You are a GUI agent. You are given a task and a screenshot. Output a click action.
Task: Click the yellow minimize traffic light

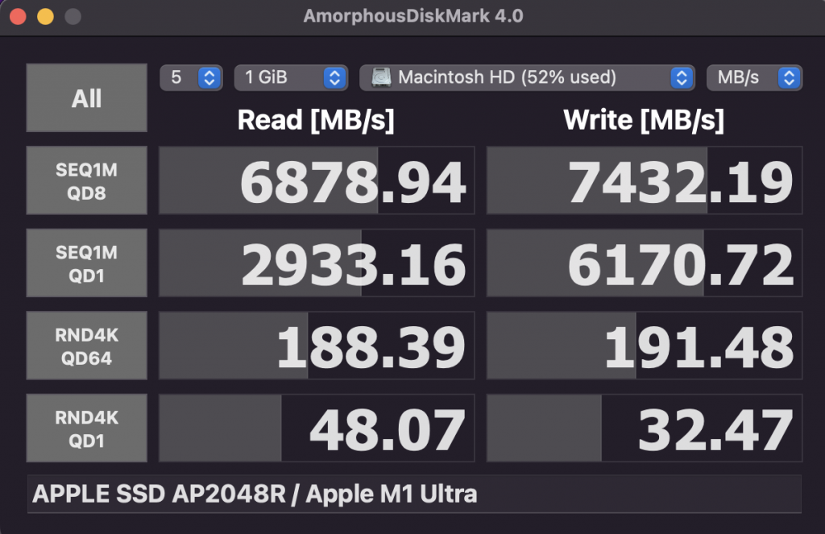(x=45, y=14)
